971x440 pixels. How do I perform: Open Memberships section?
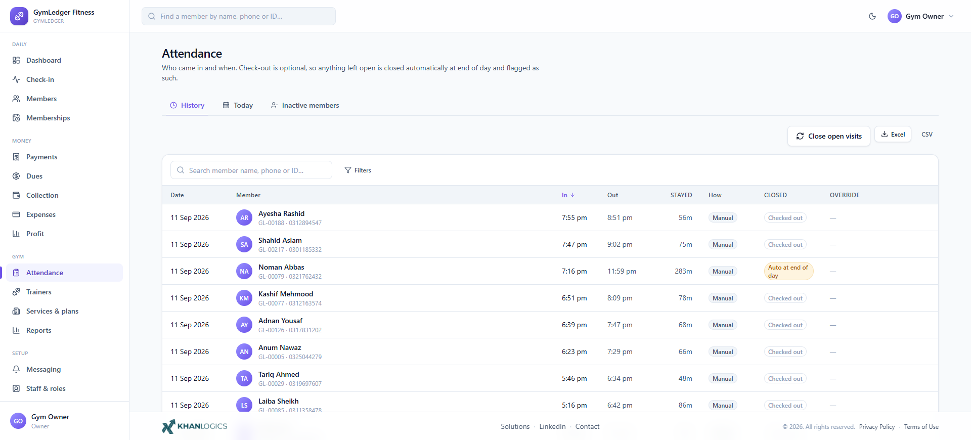coord(65,118)
